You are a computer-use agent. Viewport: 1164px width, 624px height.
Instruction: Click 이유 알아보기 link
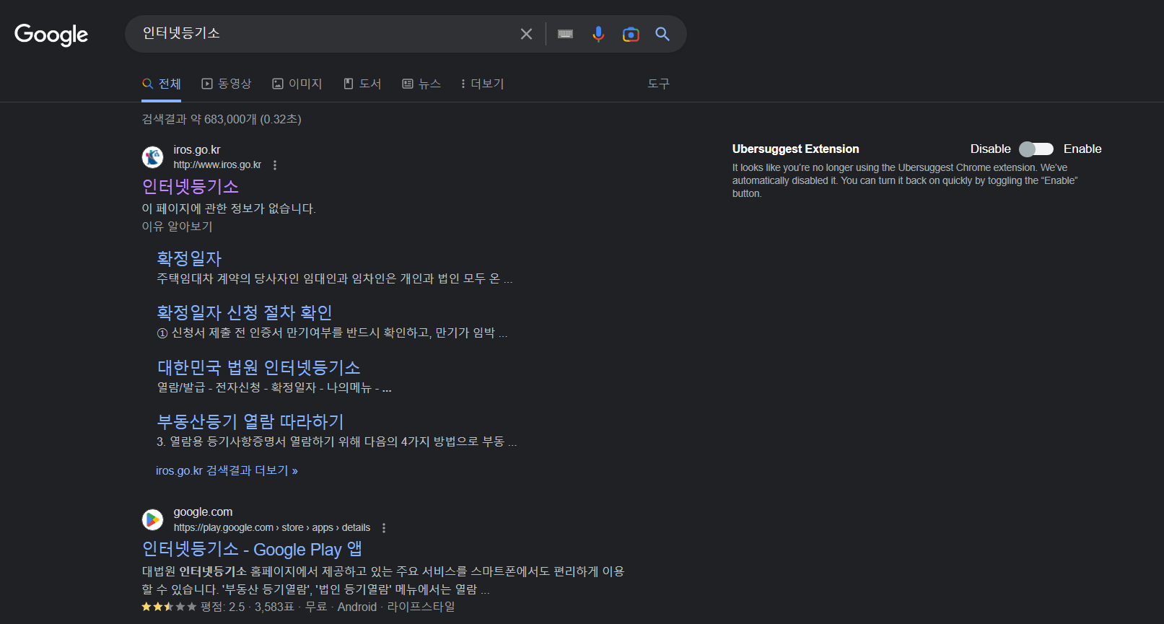click(x=178, y=227)
